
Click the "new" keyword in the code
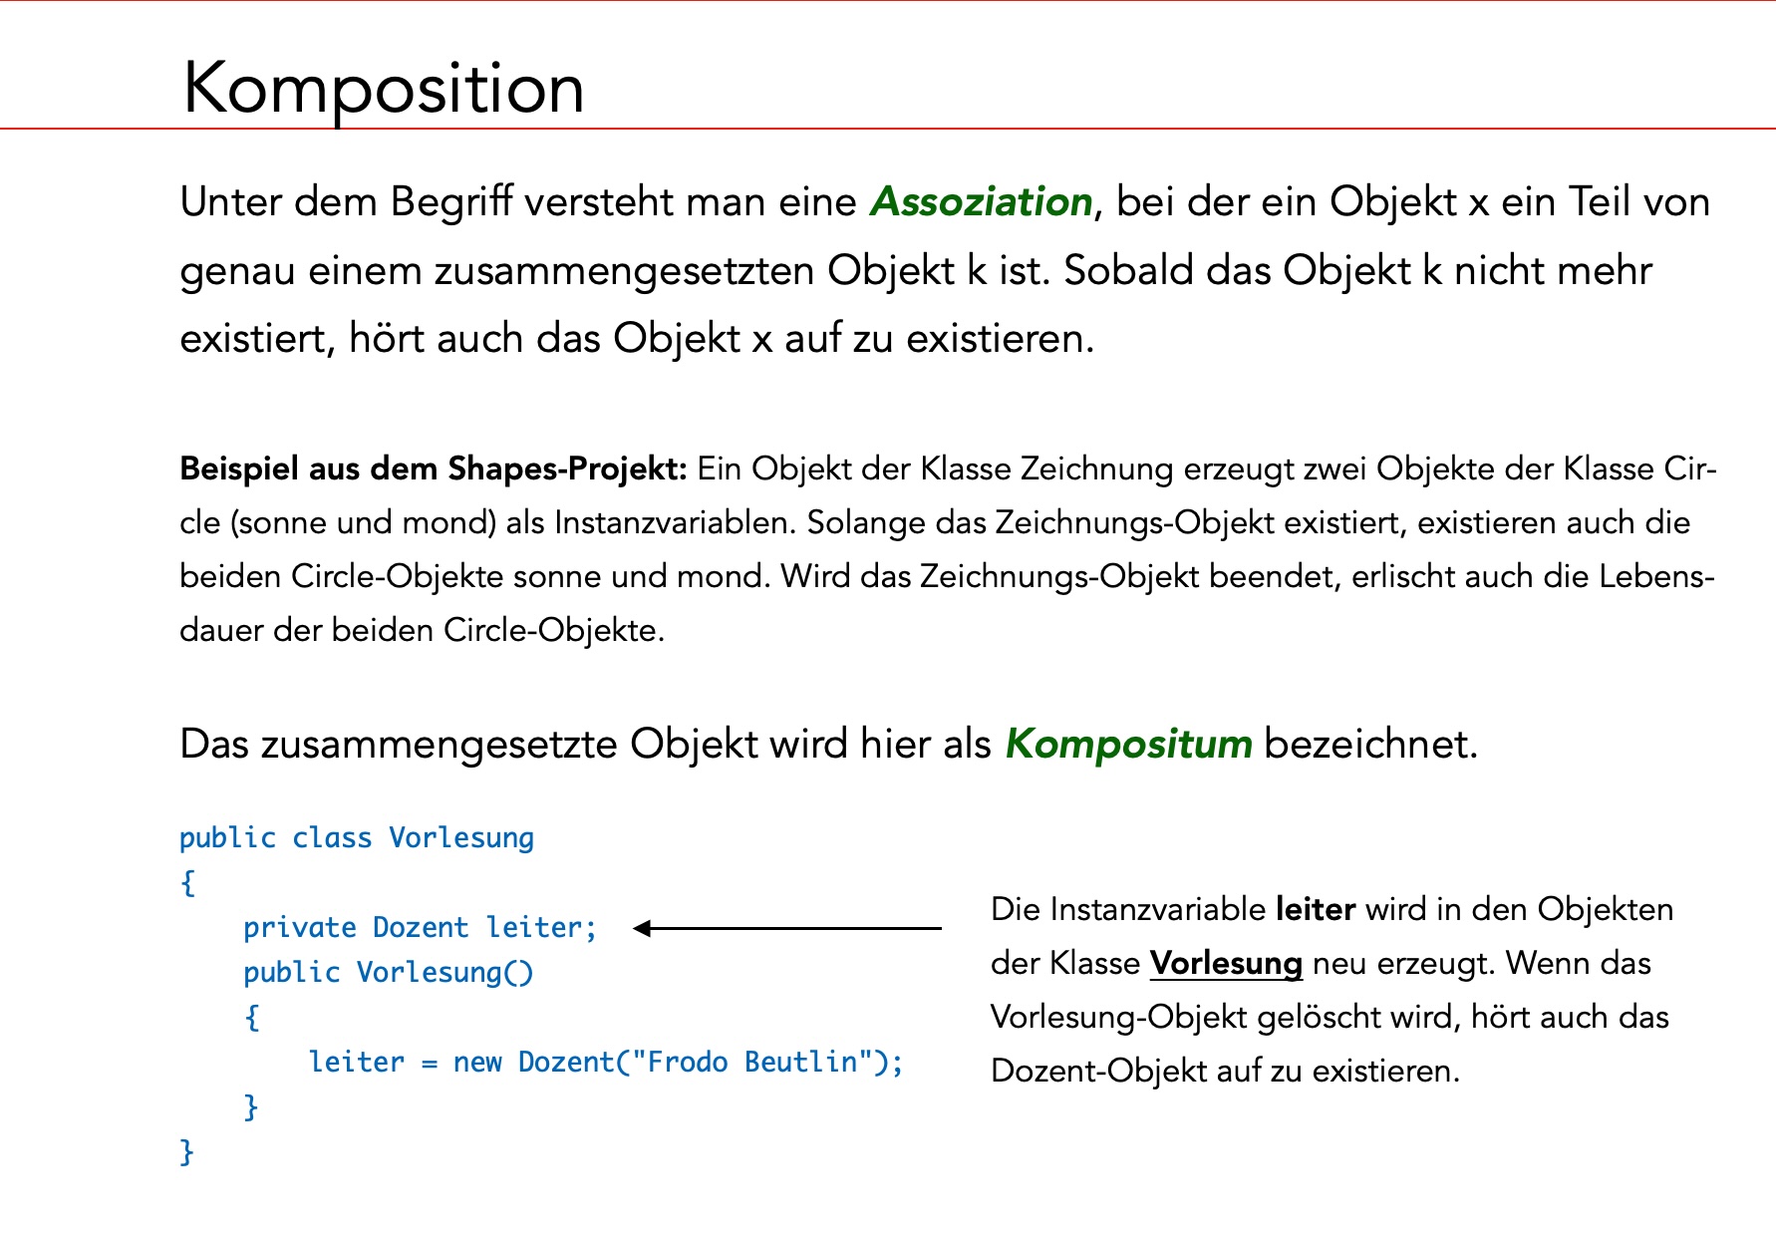(x=476, y=1063)
